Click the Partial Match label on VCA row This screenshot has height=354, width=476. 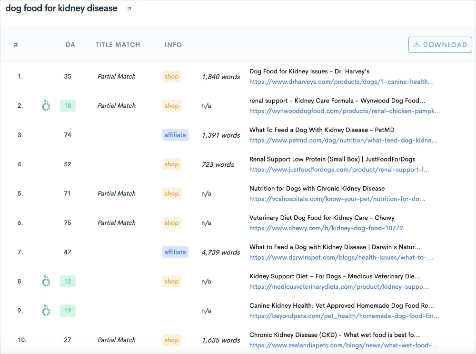pyautogui.click(x=116, y=193)
